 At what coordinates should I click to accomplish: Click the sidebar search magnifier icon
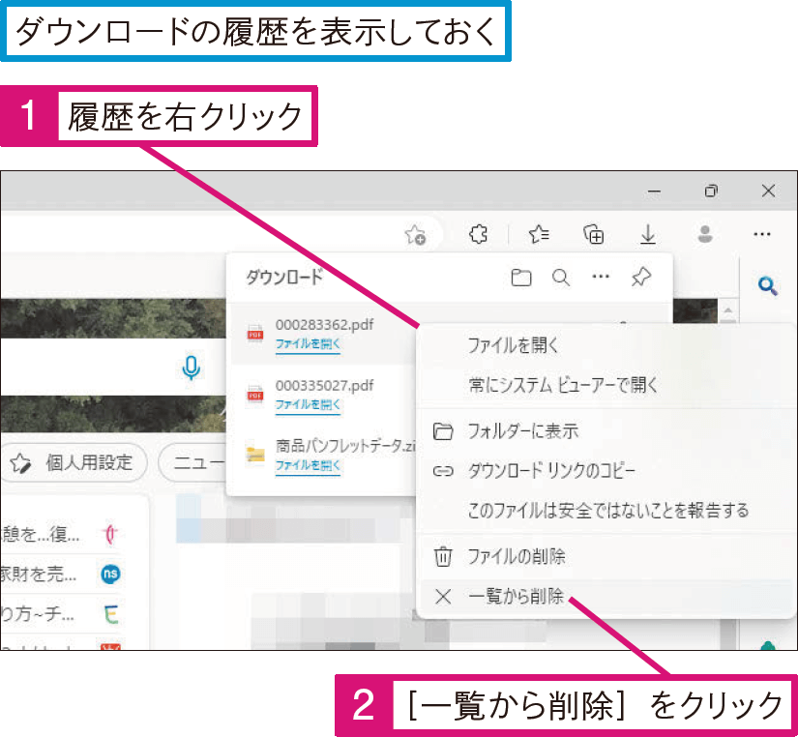coord(767,286)
